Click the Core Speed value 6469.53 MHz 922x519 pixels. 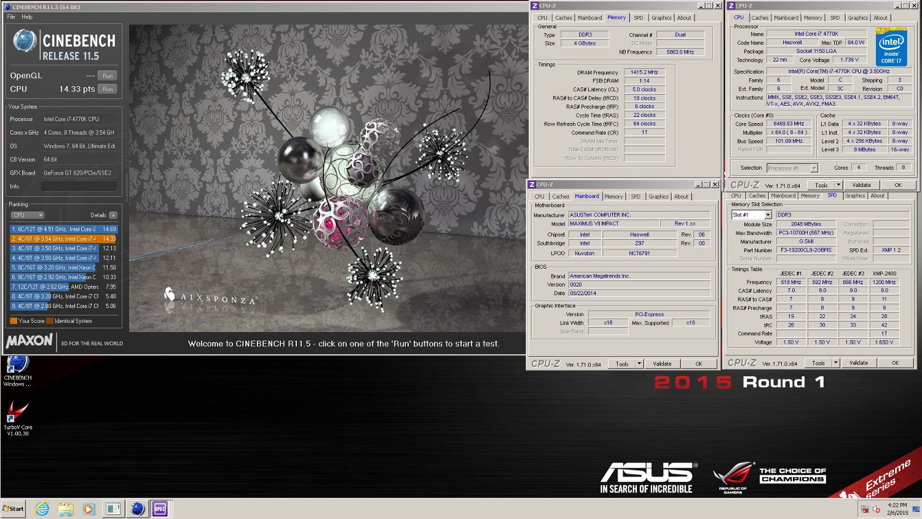point(789,124)
